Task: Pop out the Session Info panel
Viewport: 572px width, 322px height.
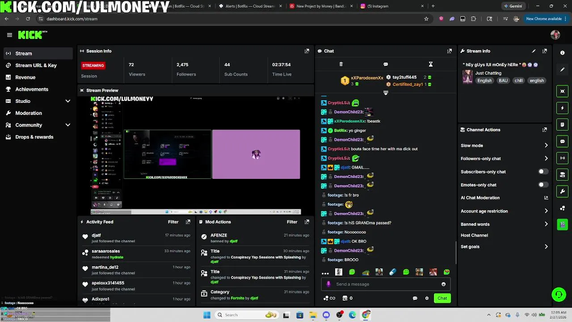Action: (307, 51)
